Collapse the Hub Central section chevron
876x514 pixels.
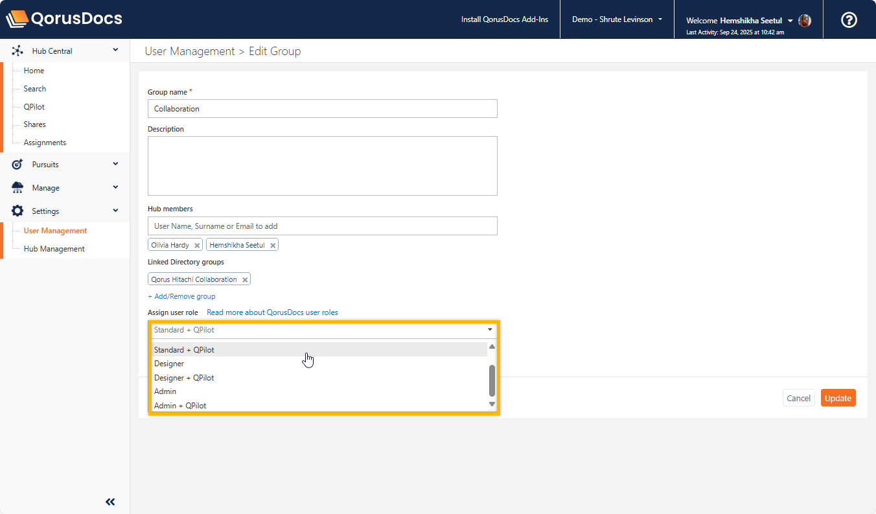tap(115, 50)
